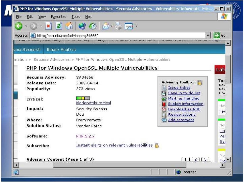244x182 pixels.
Task: Click the Forward navigation arrow button
Action: 34,26
